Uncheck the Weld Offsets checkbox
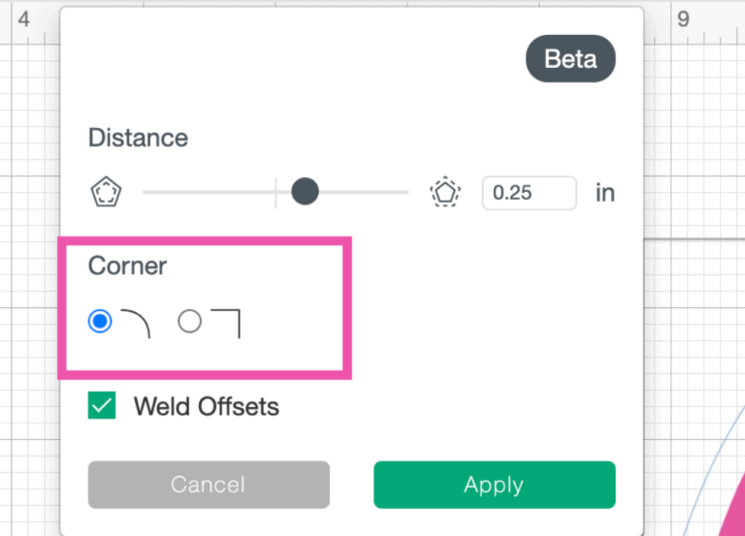 coord(102,406)
